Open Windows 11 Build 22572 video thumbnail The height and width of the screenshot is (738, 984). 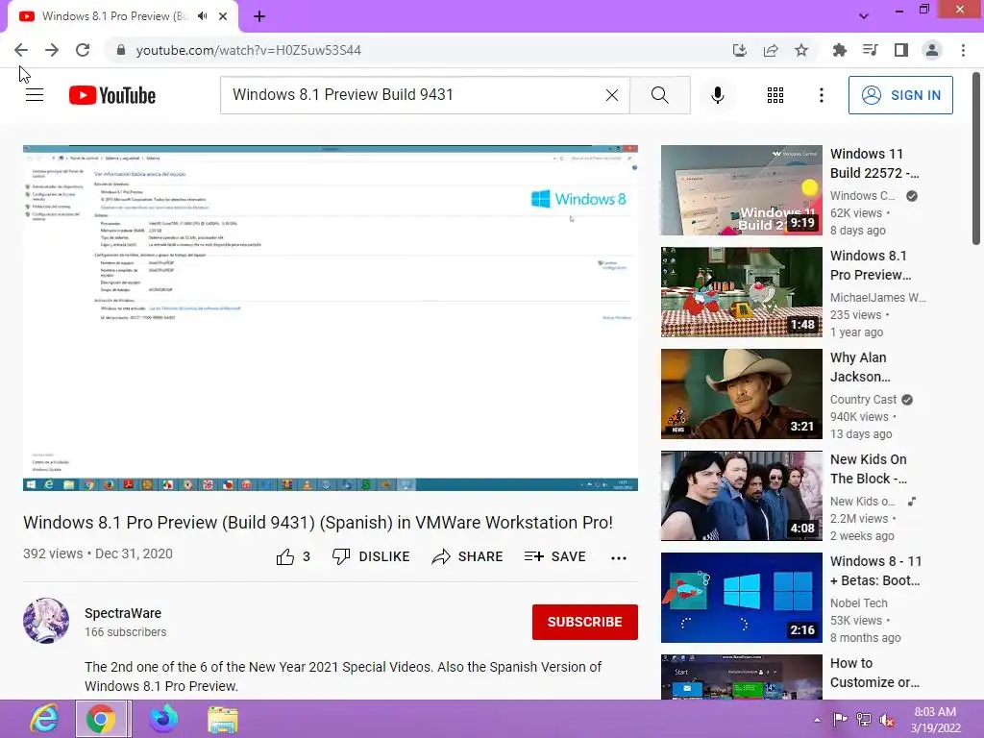pos(741,190)
